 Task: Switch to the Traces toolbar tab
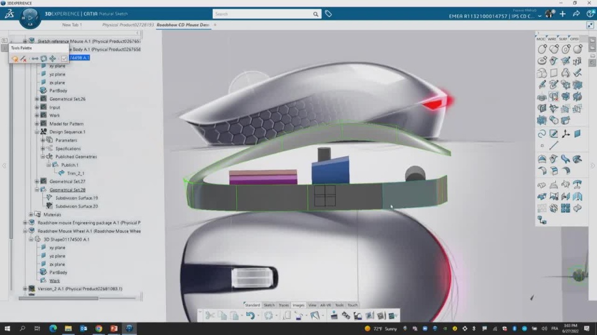tap(284, 305)
